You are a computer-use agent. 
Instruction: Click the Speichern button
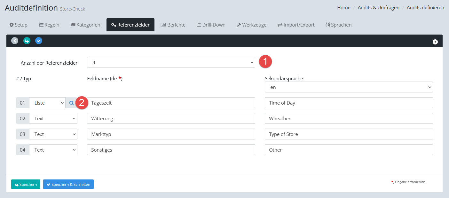[26, 184]
